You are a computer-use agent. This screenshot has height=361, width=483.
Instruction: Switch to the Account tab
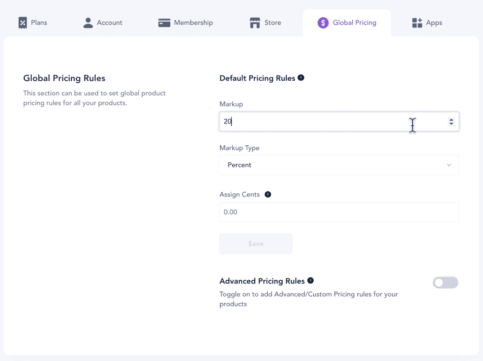coord(103,23)
